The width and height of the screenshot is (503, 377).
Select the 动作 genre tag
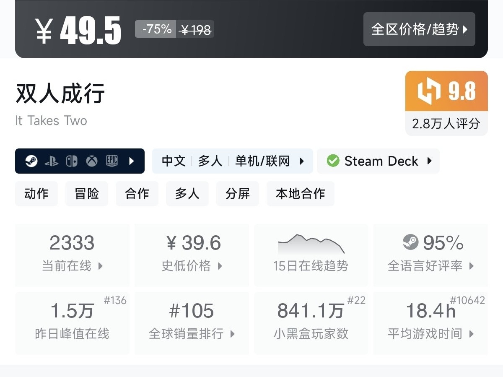pyautogui.click(x=36, y=194)
